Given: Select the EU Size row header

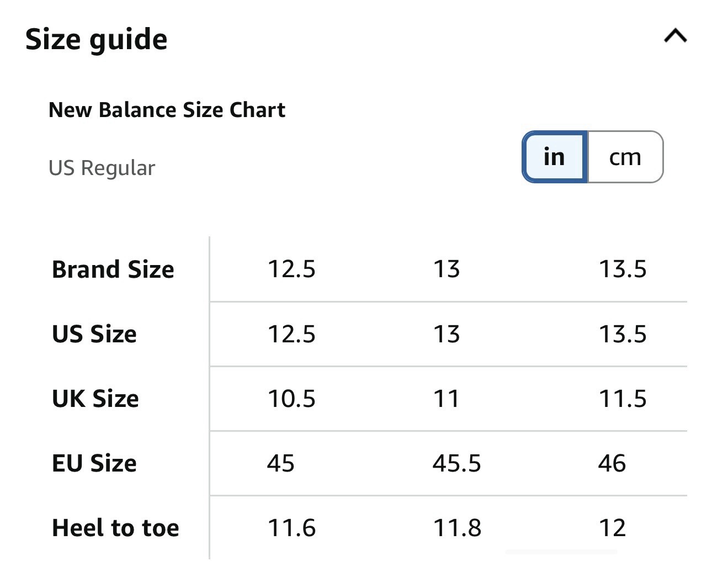Looking at the screenshot, I should (x=94, y=463).
